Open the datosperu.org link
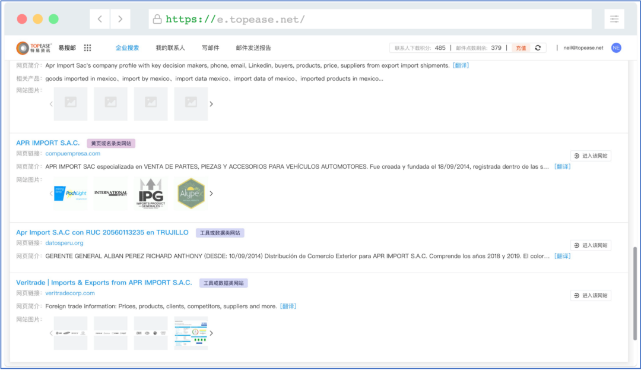Viewport: 641px width, 370px height. 64,243
